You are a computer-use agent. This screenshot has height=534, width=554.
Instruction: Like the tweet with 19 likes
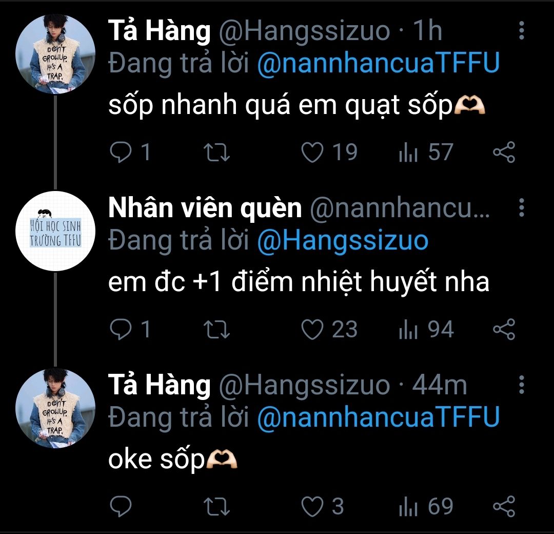pos(312,152)
